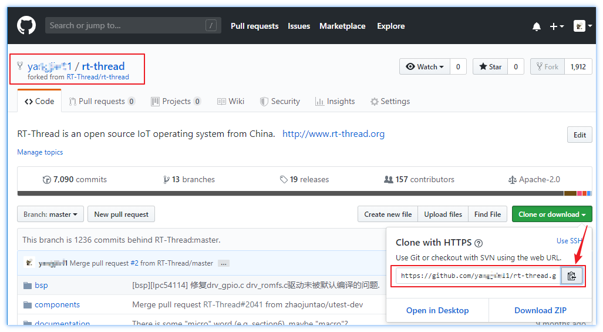The width and height of the screenshot is (603, 332).
Task: Open the Branch: master selector
Action: point(50,214)
